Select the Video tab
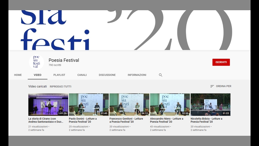This screenshot has width=259, height=146. click(x=38, y=75)
